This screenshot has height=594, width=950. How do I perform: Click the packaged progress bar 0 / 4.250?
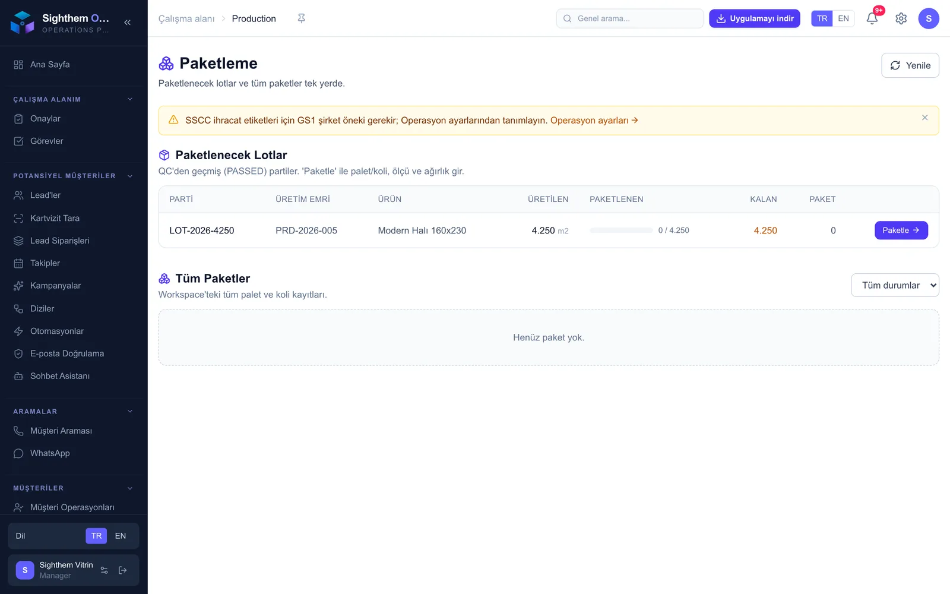pos(621,230)
